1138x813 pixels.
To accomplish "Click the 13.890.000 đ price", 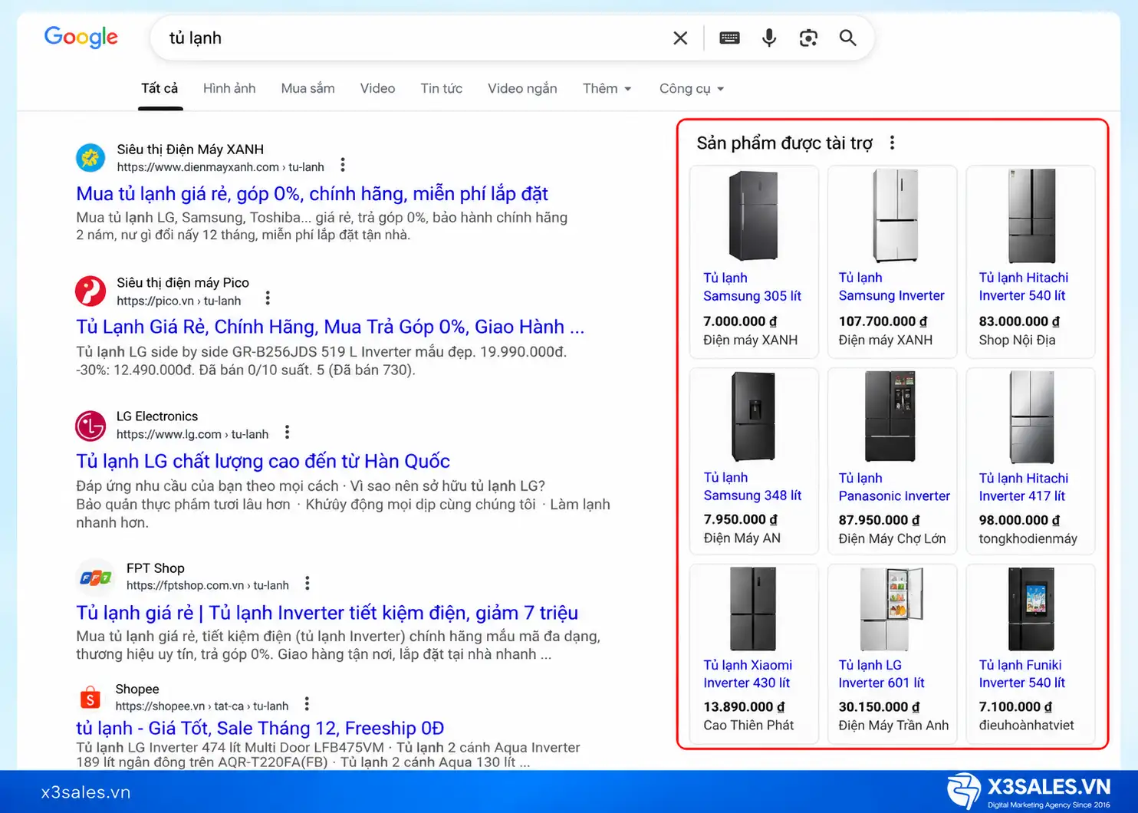I will coord(744,707).
